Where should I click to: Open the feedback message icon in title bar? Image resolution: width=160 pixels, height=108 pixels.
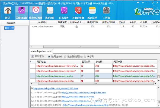(138, 3)
